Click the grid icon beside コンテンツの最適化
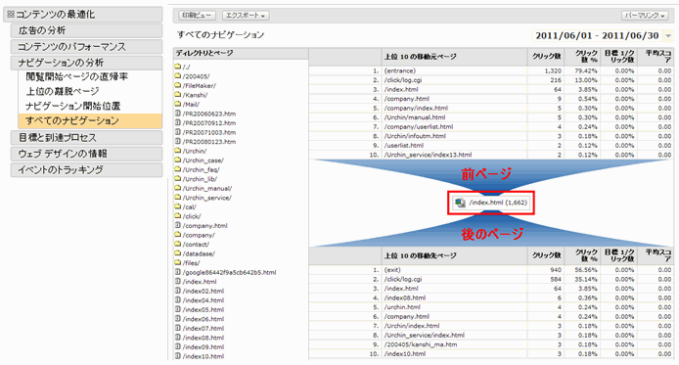 (11, 15)
